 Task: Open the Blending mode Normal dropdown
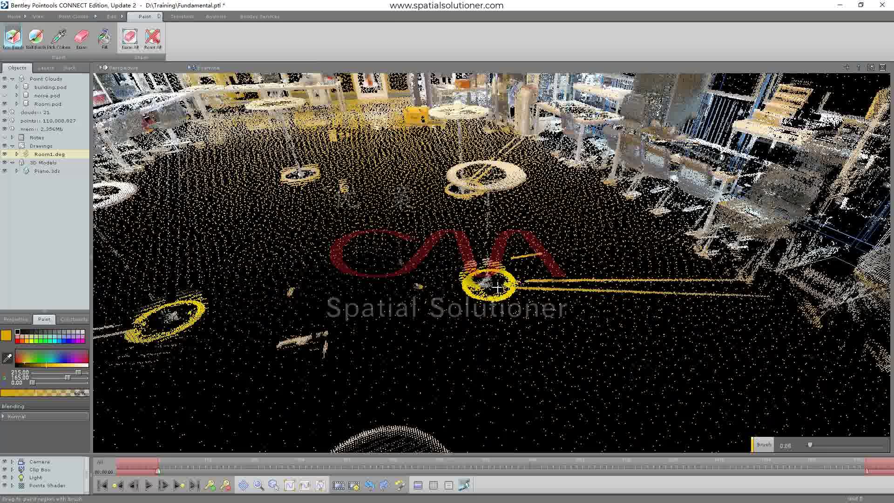(x=45, y=416)
